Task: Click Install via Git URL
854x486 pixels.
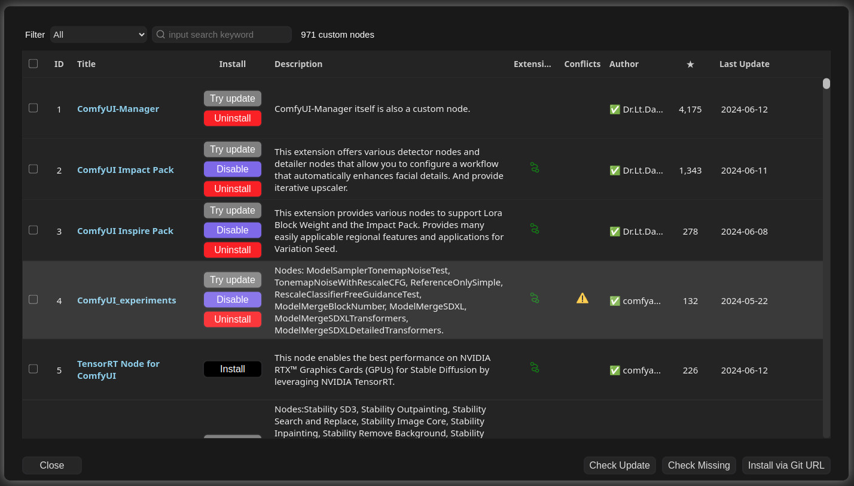Action: (786, 465)
